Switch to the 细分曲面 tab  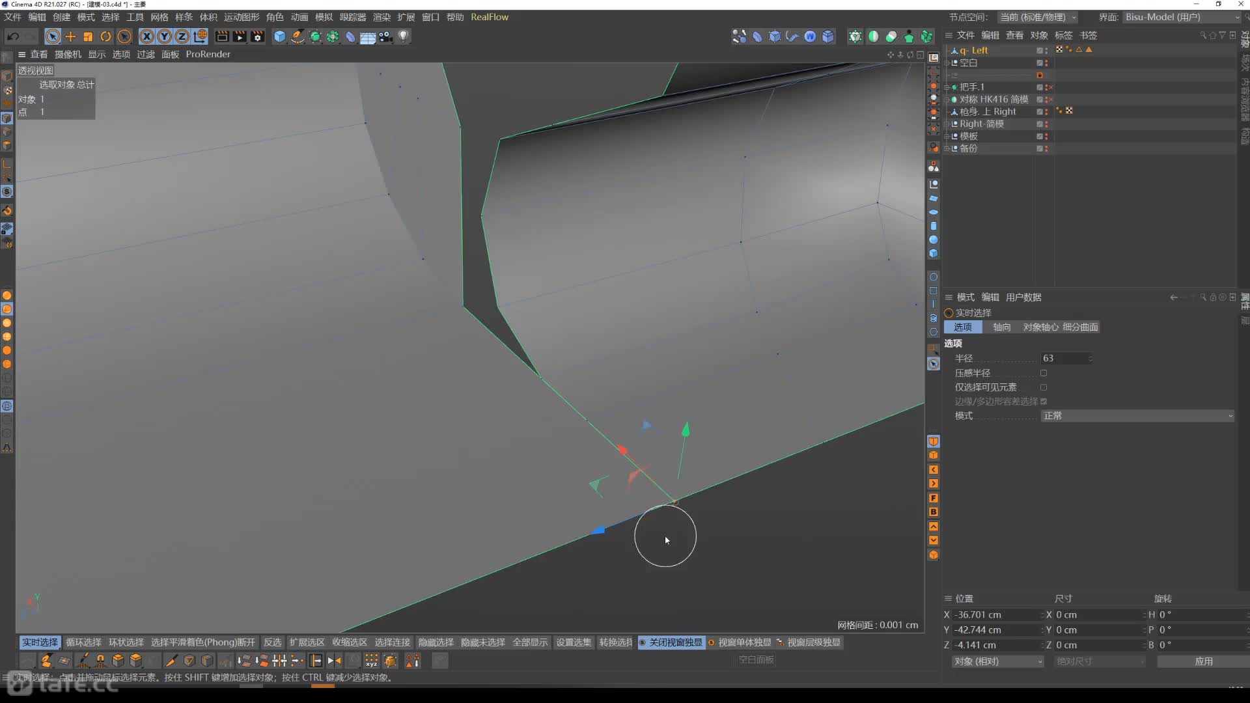coord(1080,327)
